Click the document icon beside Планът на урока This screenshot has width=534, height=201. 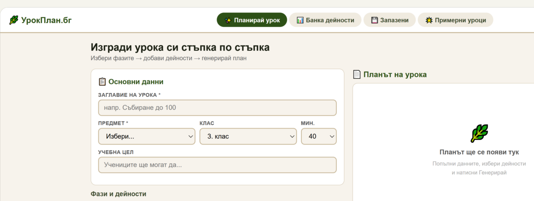click(x=356, y=75)
